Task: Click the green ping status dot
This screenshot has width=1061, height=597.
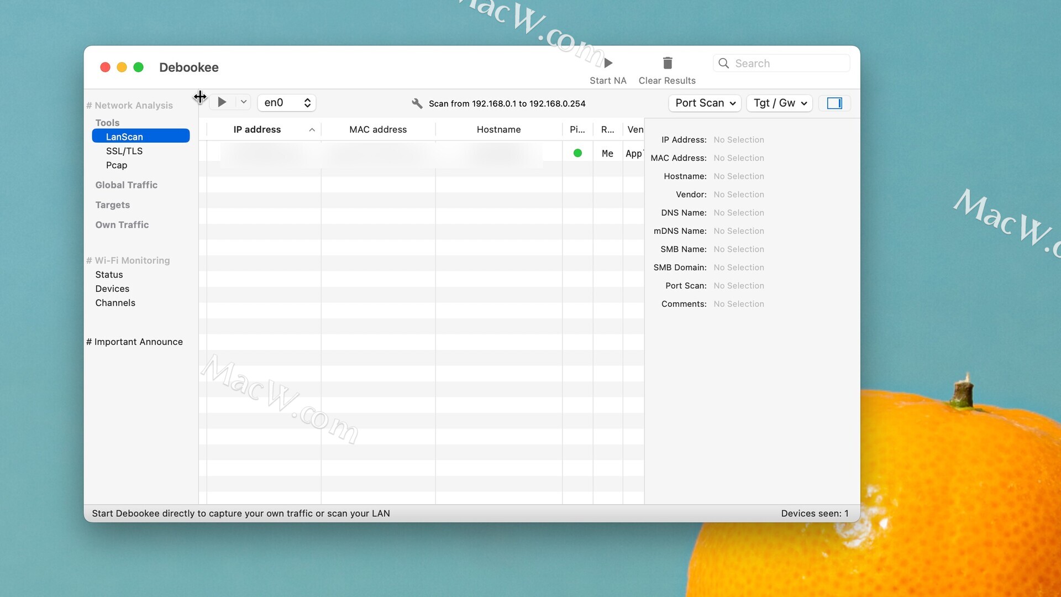Action: point(577,153)
